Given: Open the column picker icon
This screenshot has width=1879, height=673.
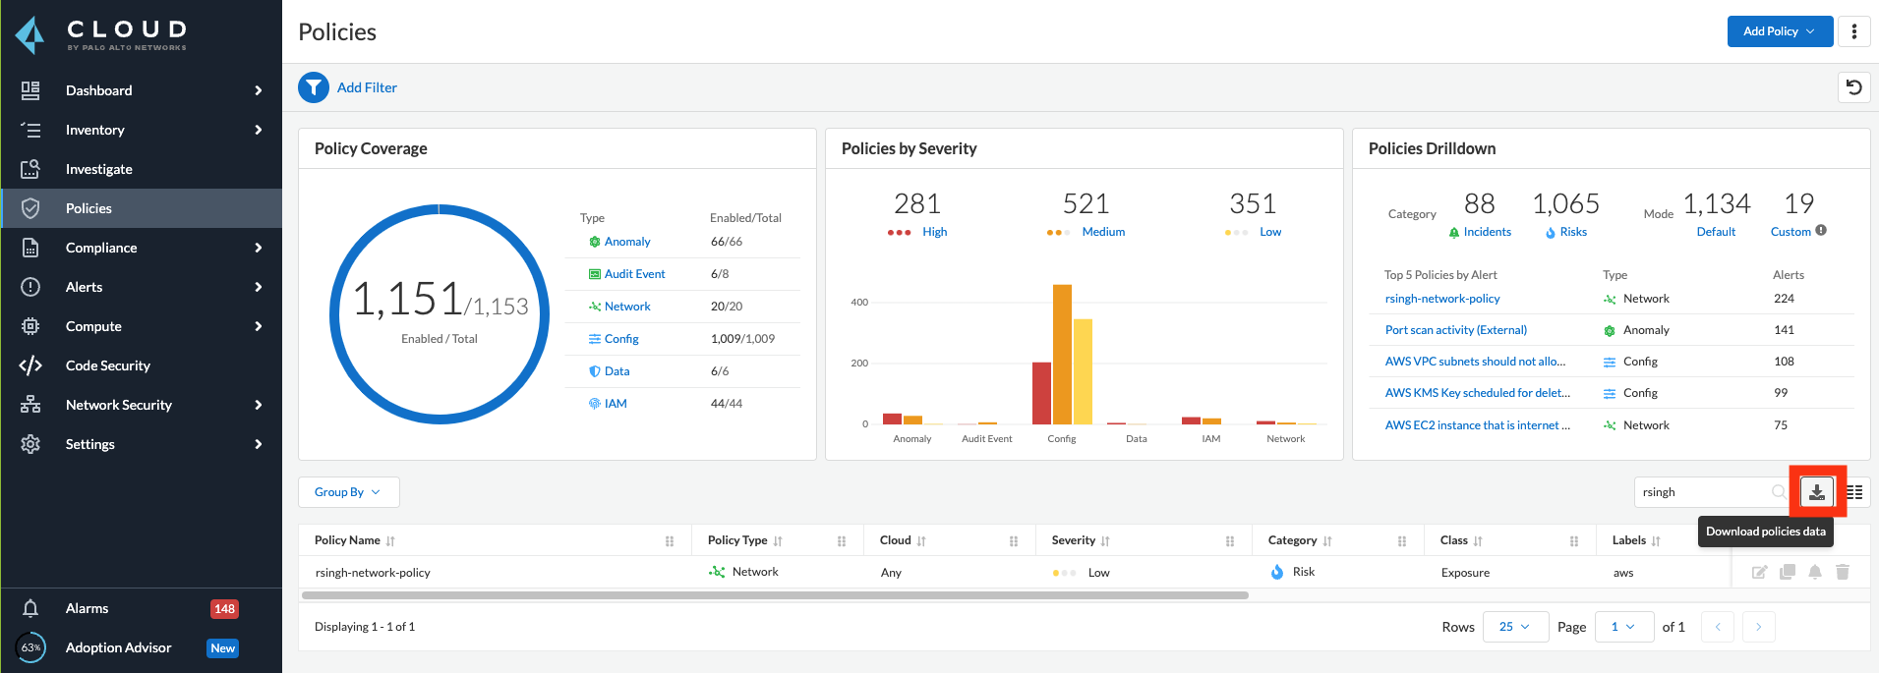Looking at the screenshot, I should click(1854, 492).
